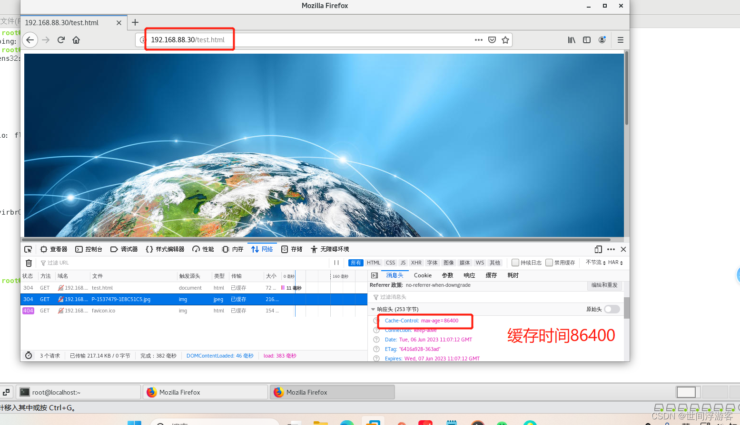Image resolution: width=740 pixels, height=425 pixels.
Task: Open the 响应 response tab
Action: (x=469, y=275)
